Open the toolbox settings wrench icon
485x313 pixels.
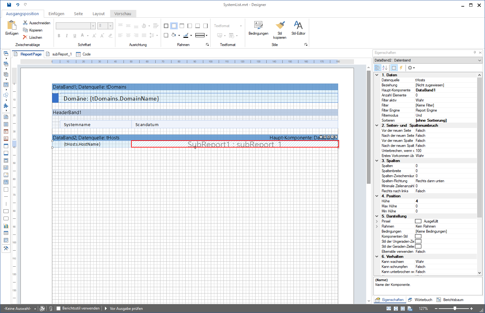coord(6,248)
